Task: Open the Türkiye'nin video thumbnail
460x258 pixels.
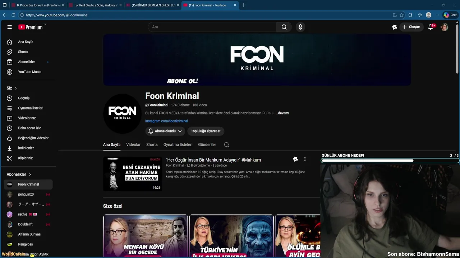Action: pos(231,236)
